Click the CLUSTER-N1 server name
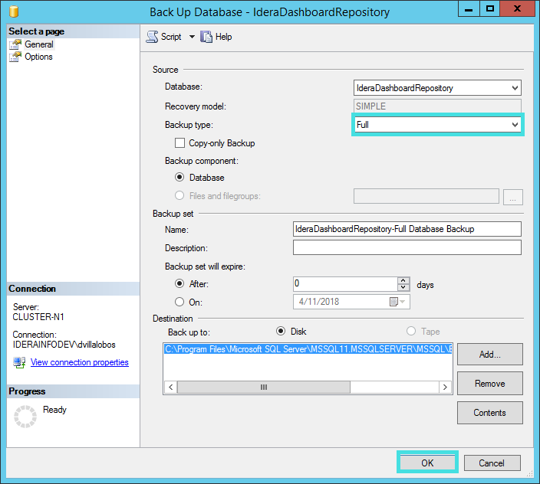540x484 pixels. (x=38, y=317)
